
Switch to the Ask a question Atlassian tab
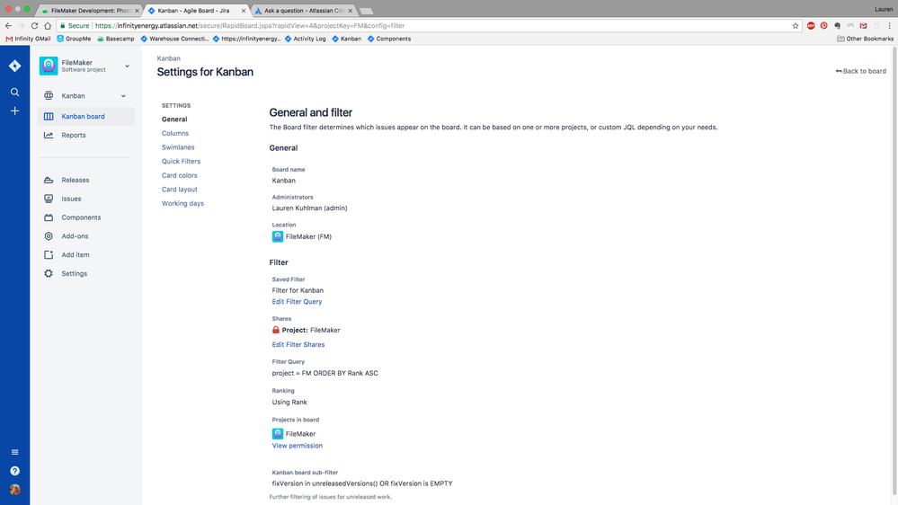point(304,10)
